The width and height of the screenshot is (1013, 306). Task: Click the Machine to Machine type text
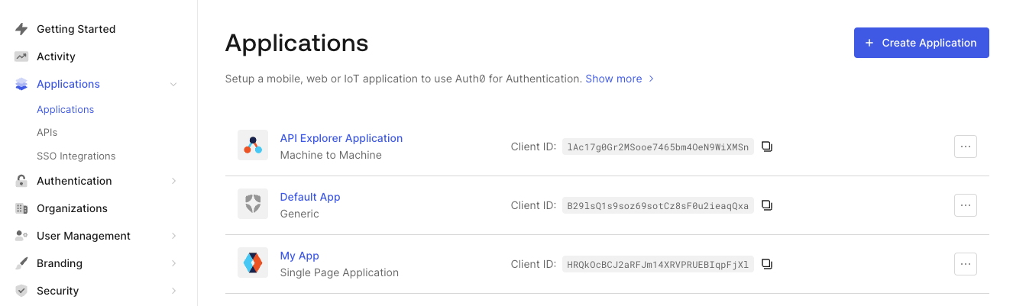331,155
